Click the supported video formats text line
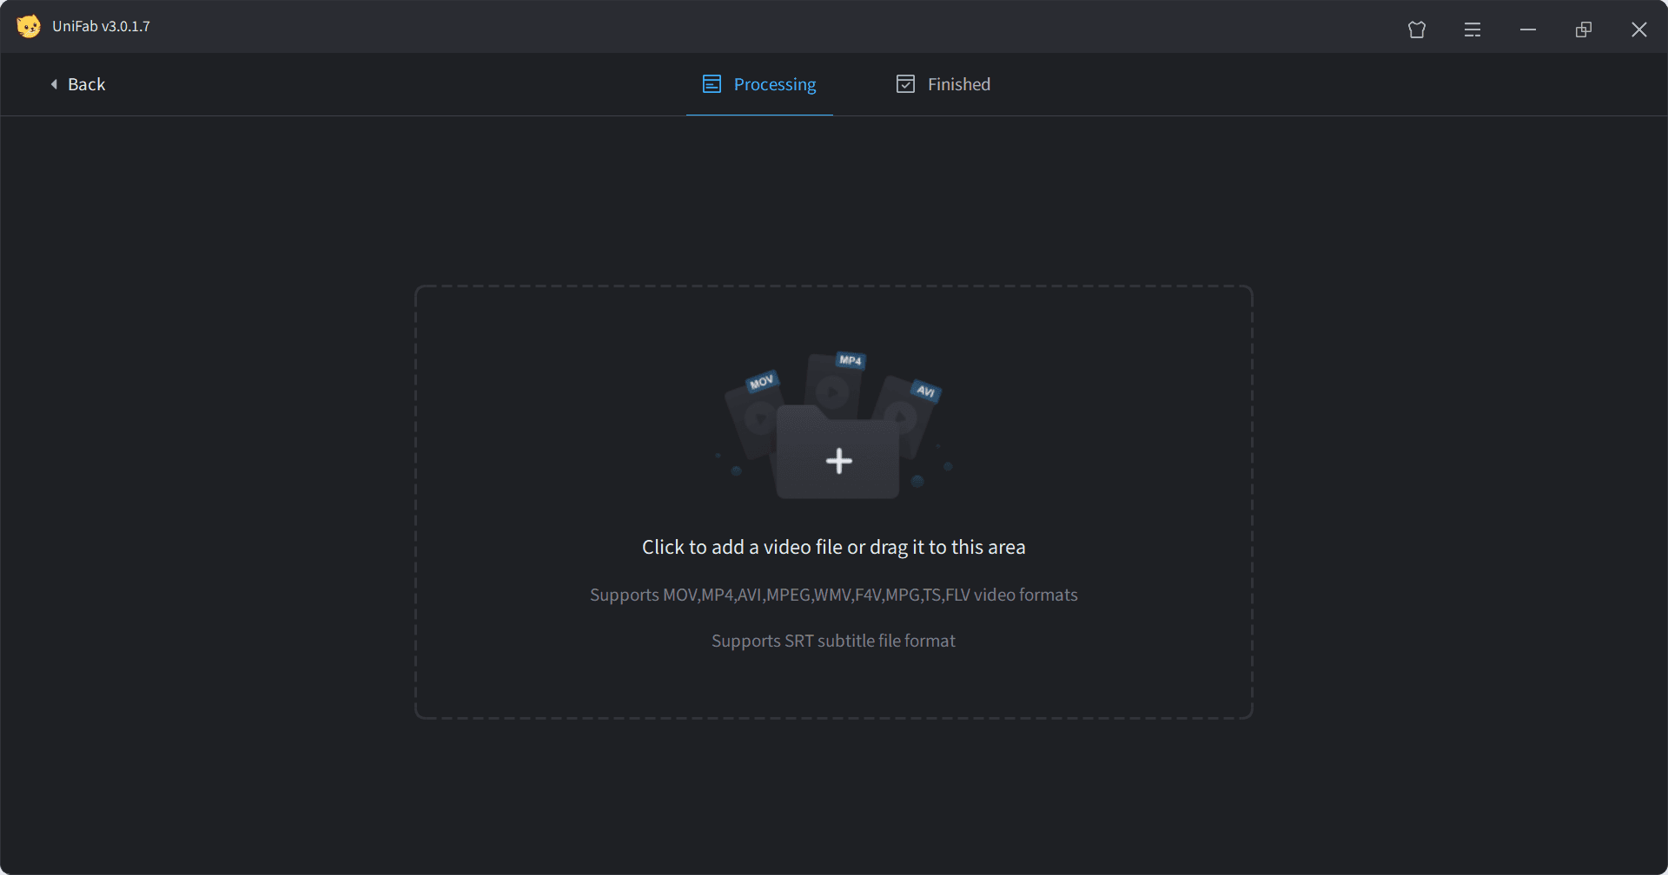 click(833, 595)
